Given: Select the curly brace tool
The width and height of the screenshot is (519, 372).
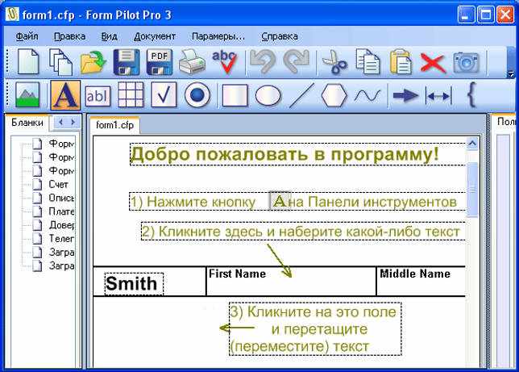Looking at the screenshot, I should 471,95.
